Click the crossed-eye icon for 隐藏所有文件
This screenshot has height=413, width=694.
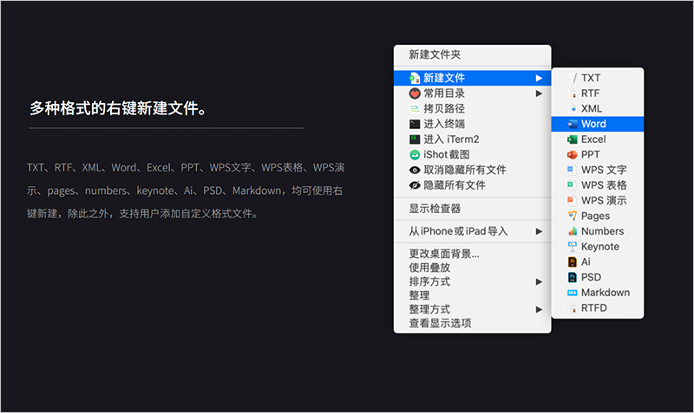[x=415, y=185]
